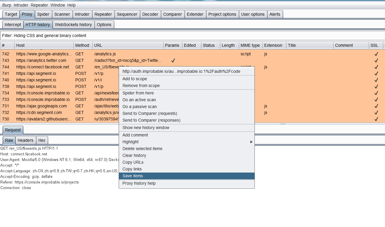Open Proxy history help
The width and height of the screenshot is (385, 227).
187,183
